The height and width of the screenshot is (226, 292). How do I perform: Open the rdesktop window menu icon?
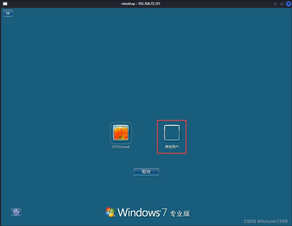(x=5, y=3)
